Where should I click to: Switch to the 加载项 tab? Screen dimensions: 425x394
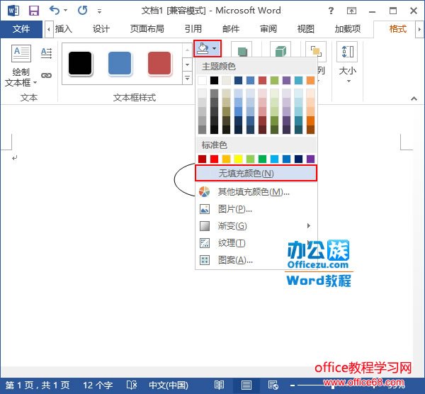pyautogui.click(x=348, y=29)
